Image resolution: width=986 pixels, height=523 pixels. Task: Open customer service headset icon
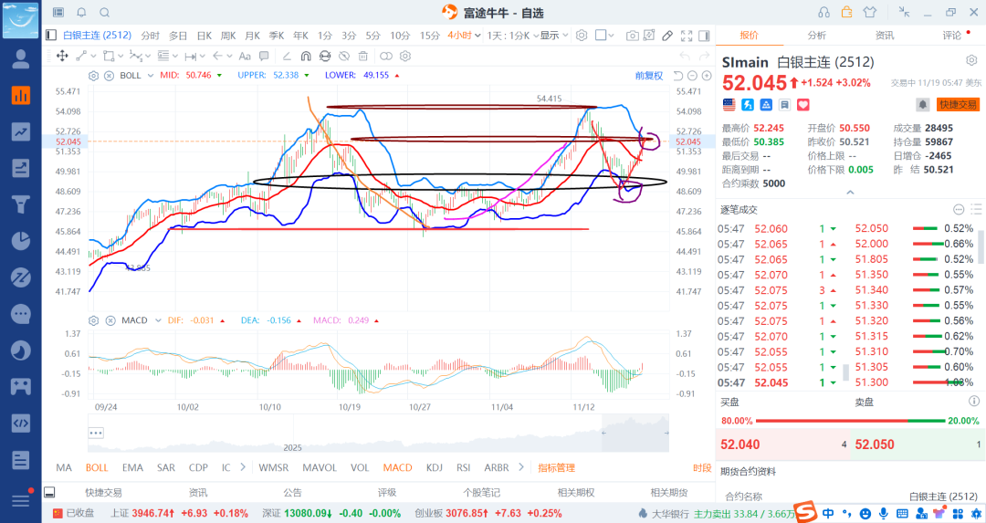pos(823,13)
